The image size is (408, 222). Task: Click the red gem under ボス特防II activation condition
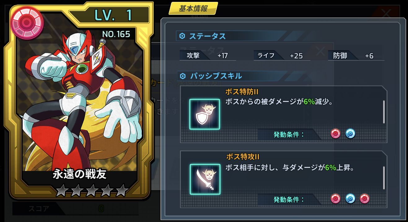pos(336,134)
